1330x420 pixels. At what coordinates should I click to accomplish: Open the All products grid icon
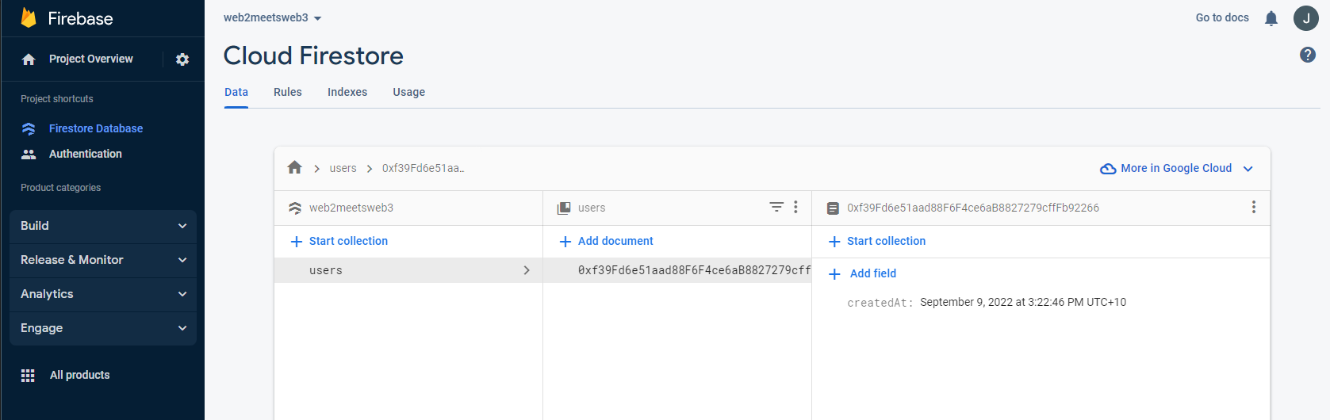[x=28, y=376]
